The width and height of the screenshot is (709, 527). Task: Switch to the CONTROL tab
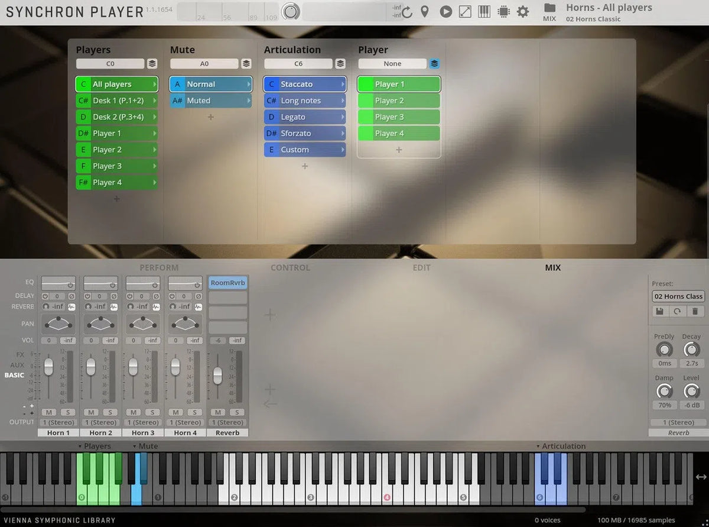pyautogui.click(x=290, y=267)
